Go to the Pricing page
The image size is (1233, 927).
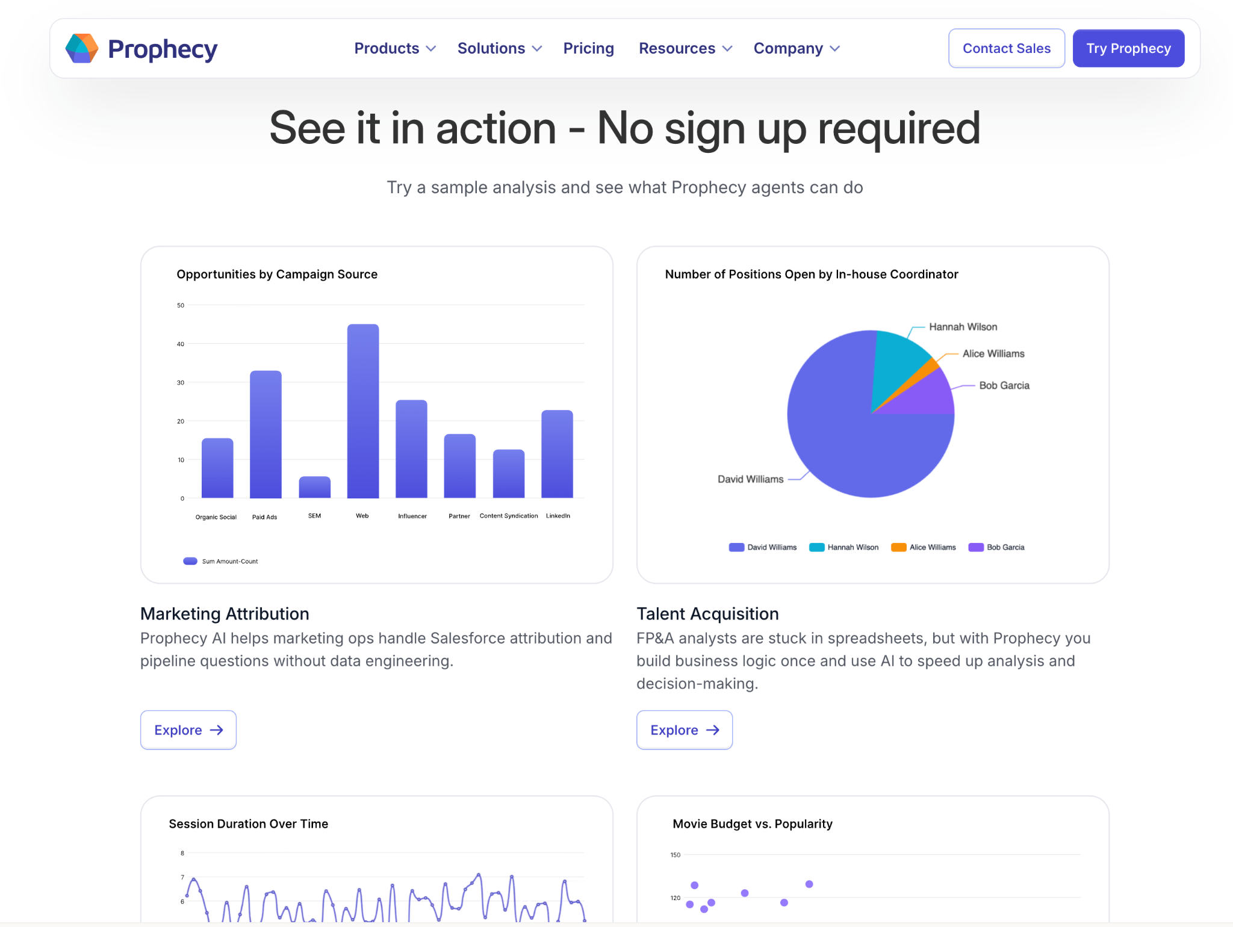(x=588, y=48)
